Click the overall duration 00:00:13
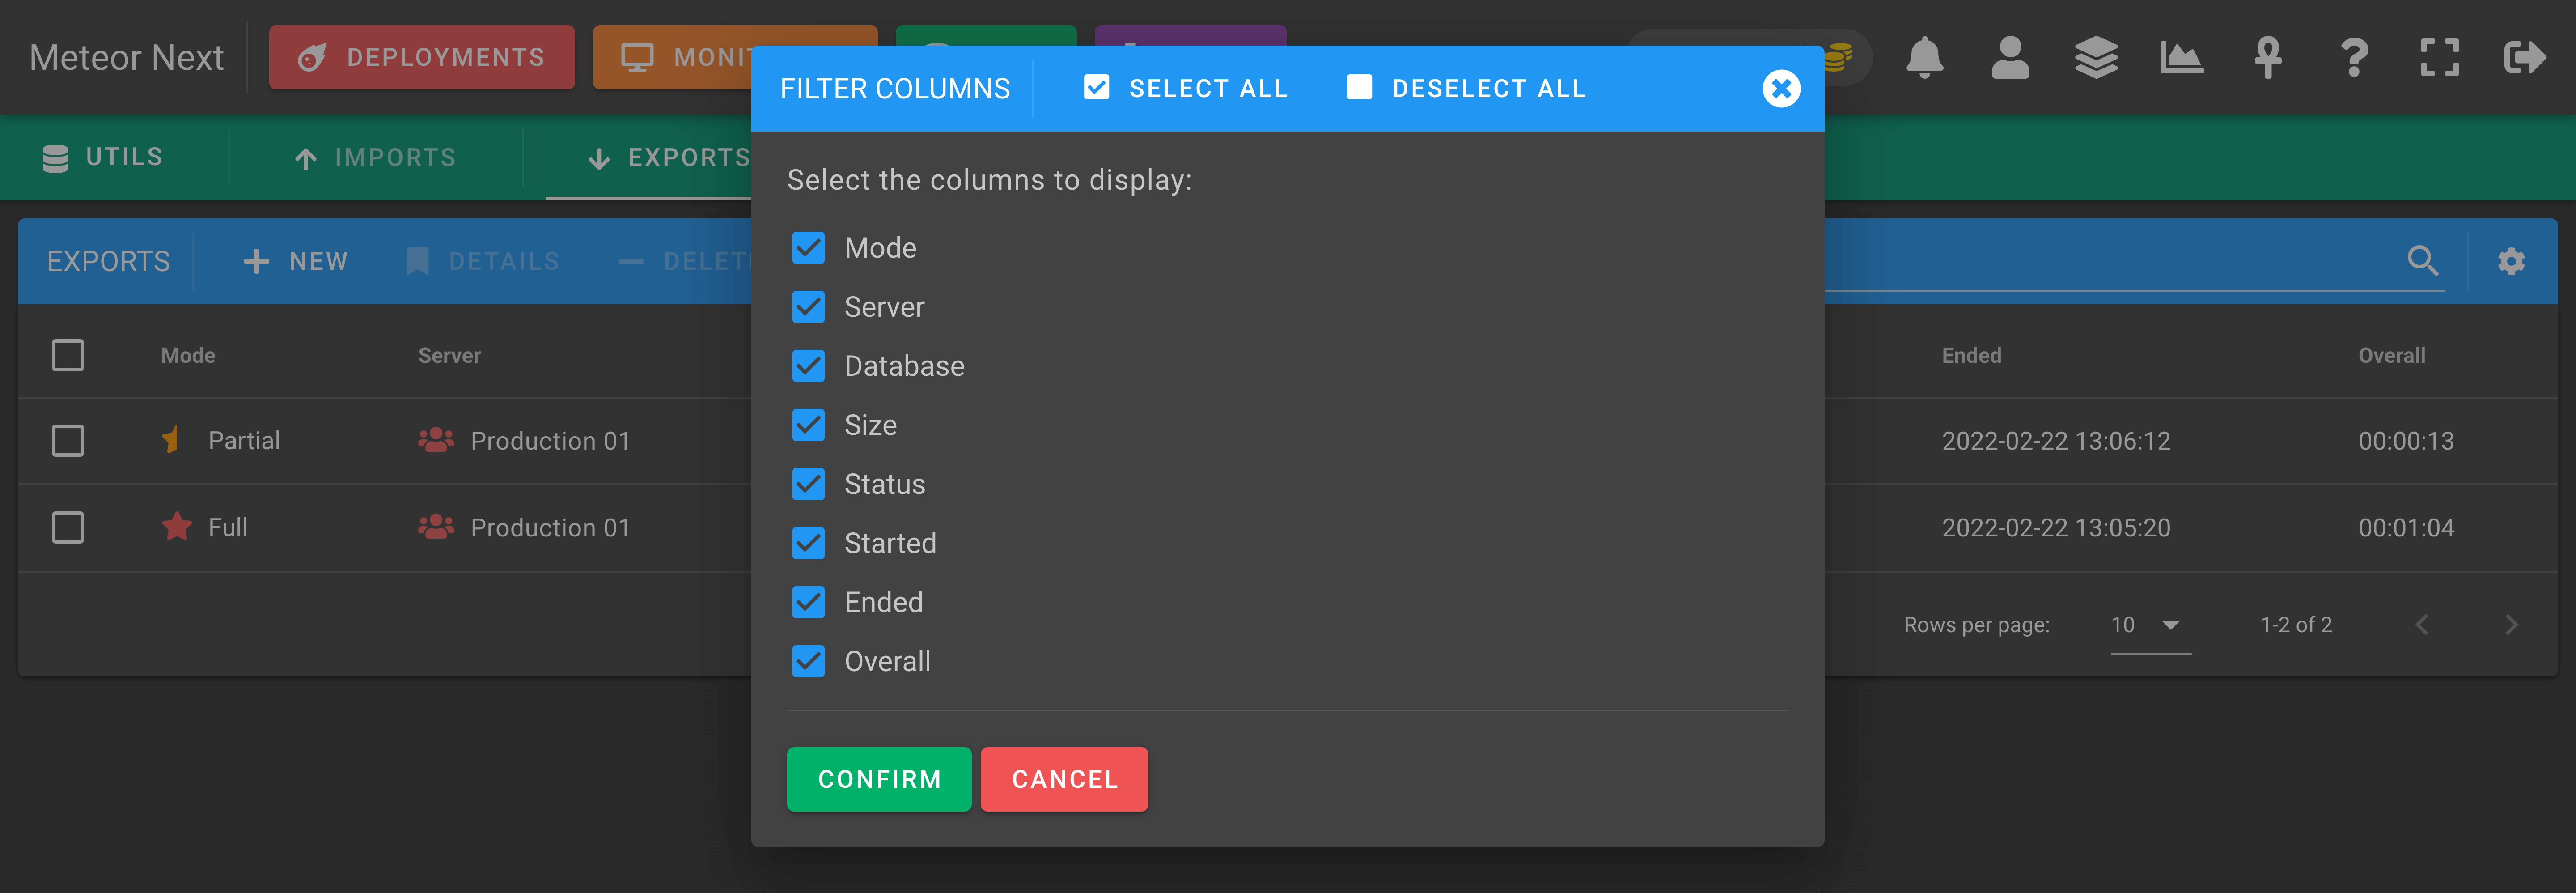Image resolution: width=2576 pixels, height=893 pixels. coord(2406,441)
